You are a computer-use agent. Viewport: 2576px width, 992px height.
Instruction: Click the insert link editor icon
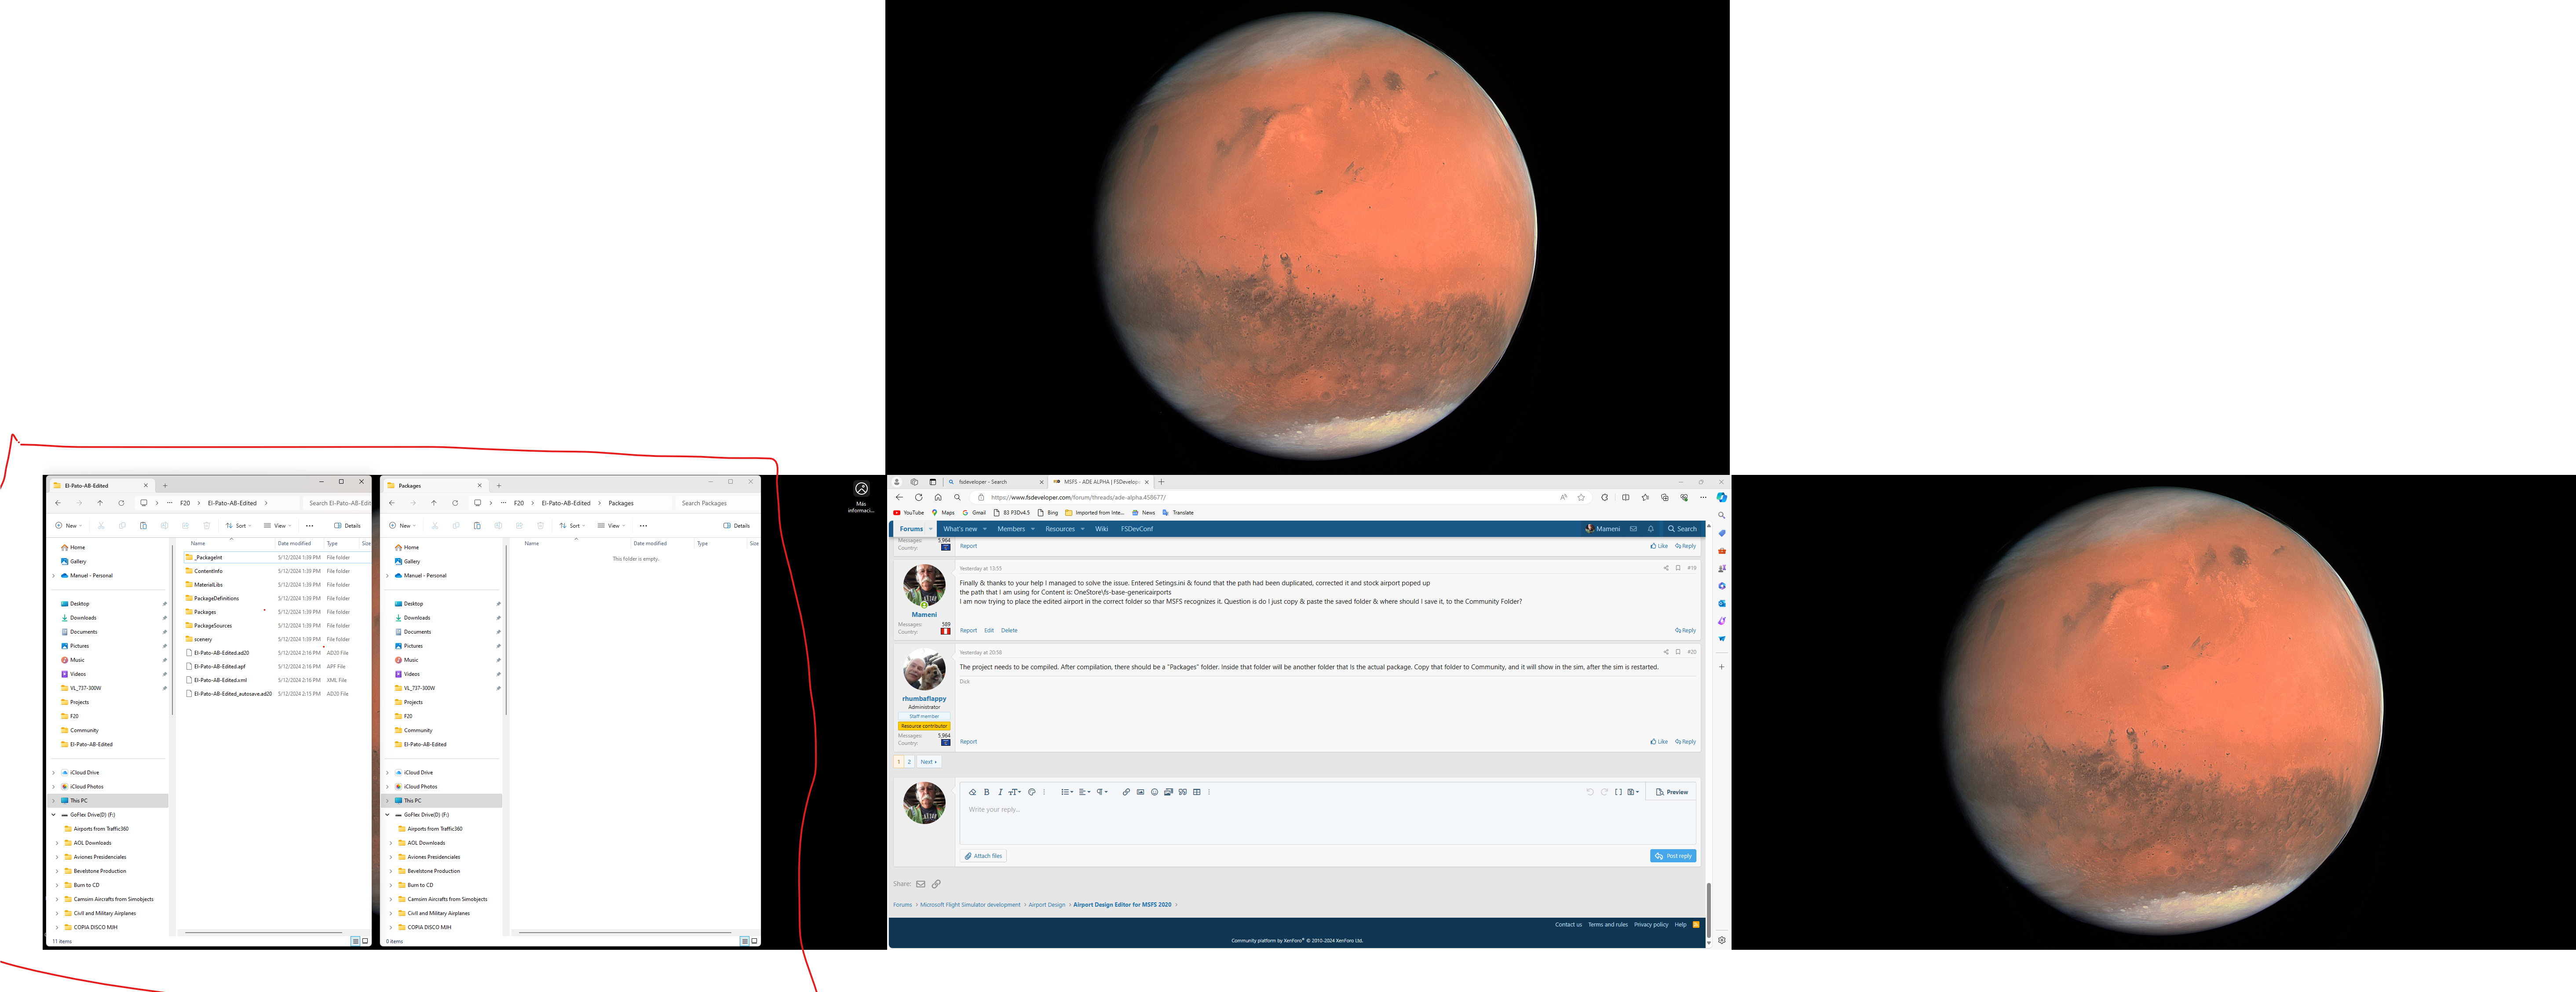click(1126, 792)
